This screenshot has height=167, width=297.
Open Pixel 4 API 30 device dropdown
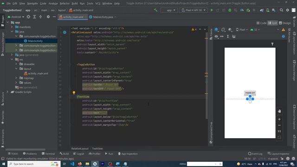(x=194, y=10)
